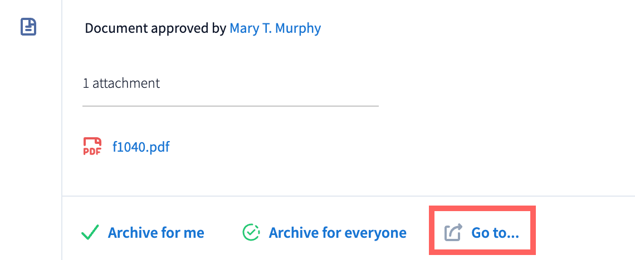Click the red PDF file icon
This screenshot has height=260, width=635.
92,147
